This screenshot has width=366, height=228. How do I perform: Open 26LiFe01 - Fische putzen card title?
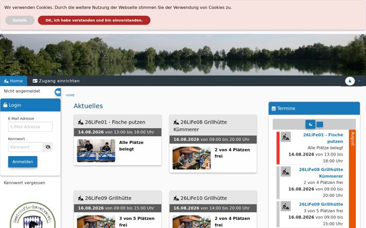(x=115, y=122)
